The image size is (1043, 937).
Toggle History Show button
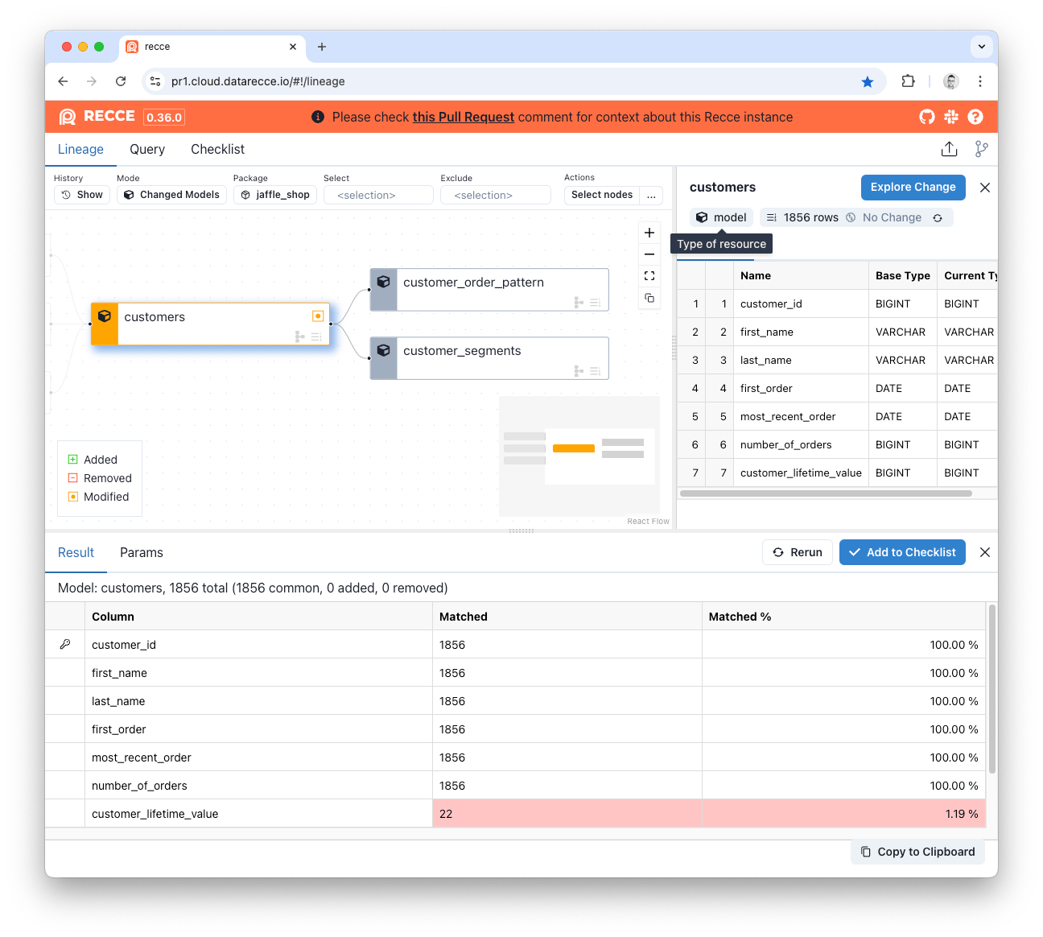pos(82,195)
